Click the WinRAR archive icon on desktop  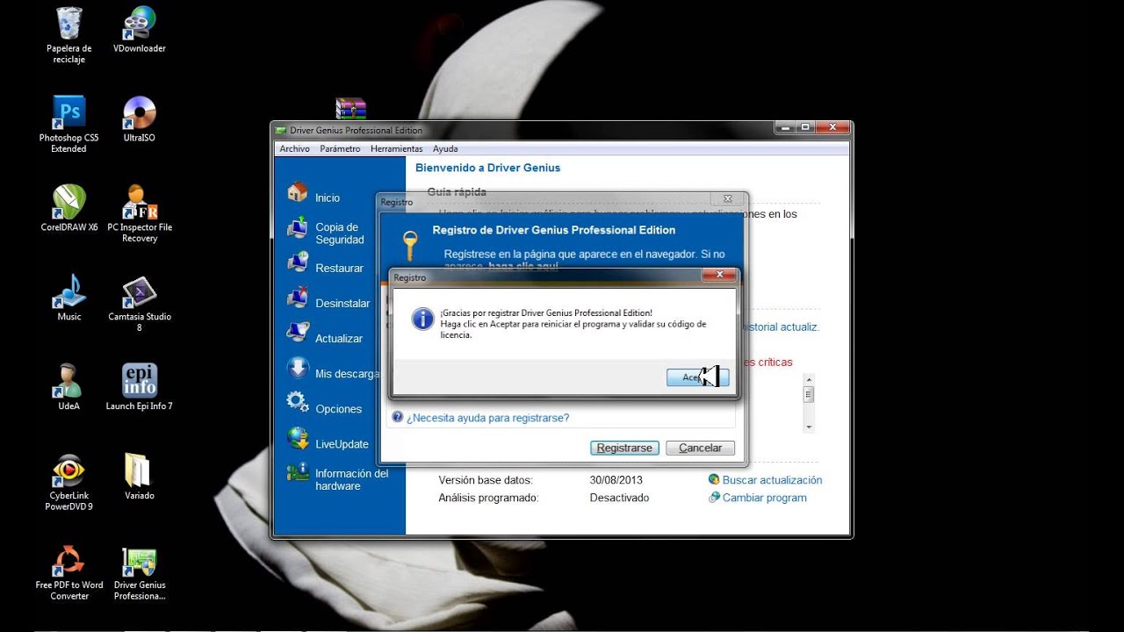click(x=350, y=109)
